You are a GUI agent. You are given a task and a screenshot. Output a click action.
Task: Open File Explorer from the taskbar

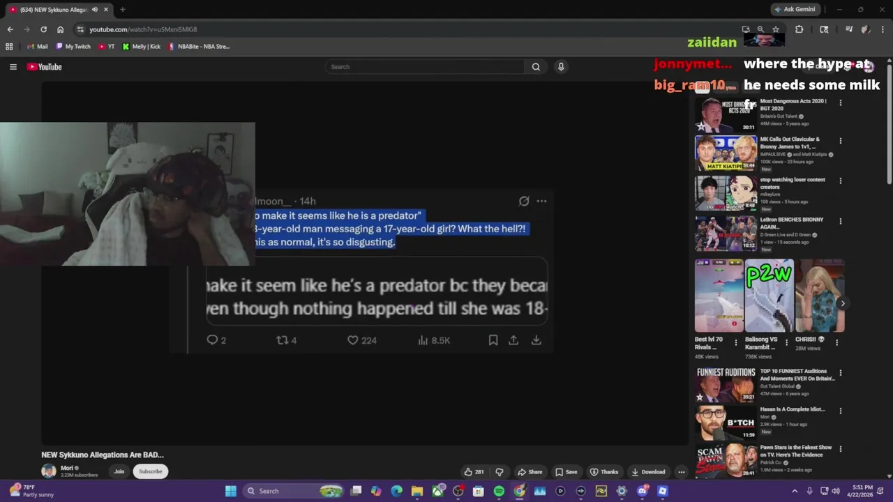tap(417, 491)
